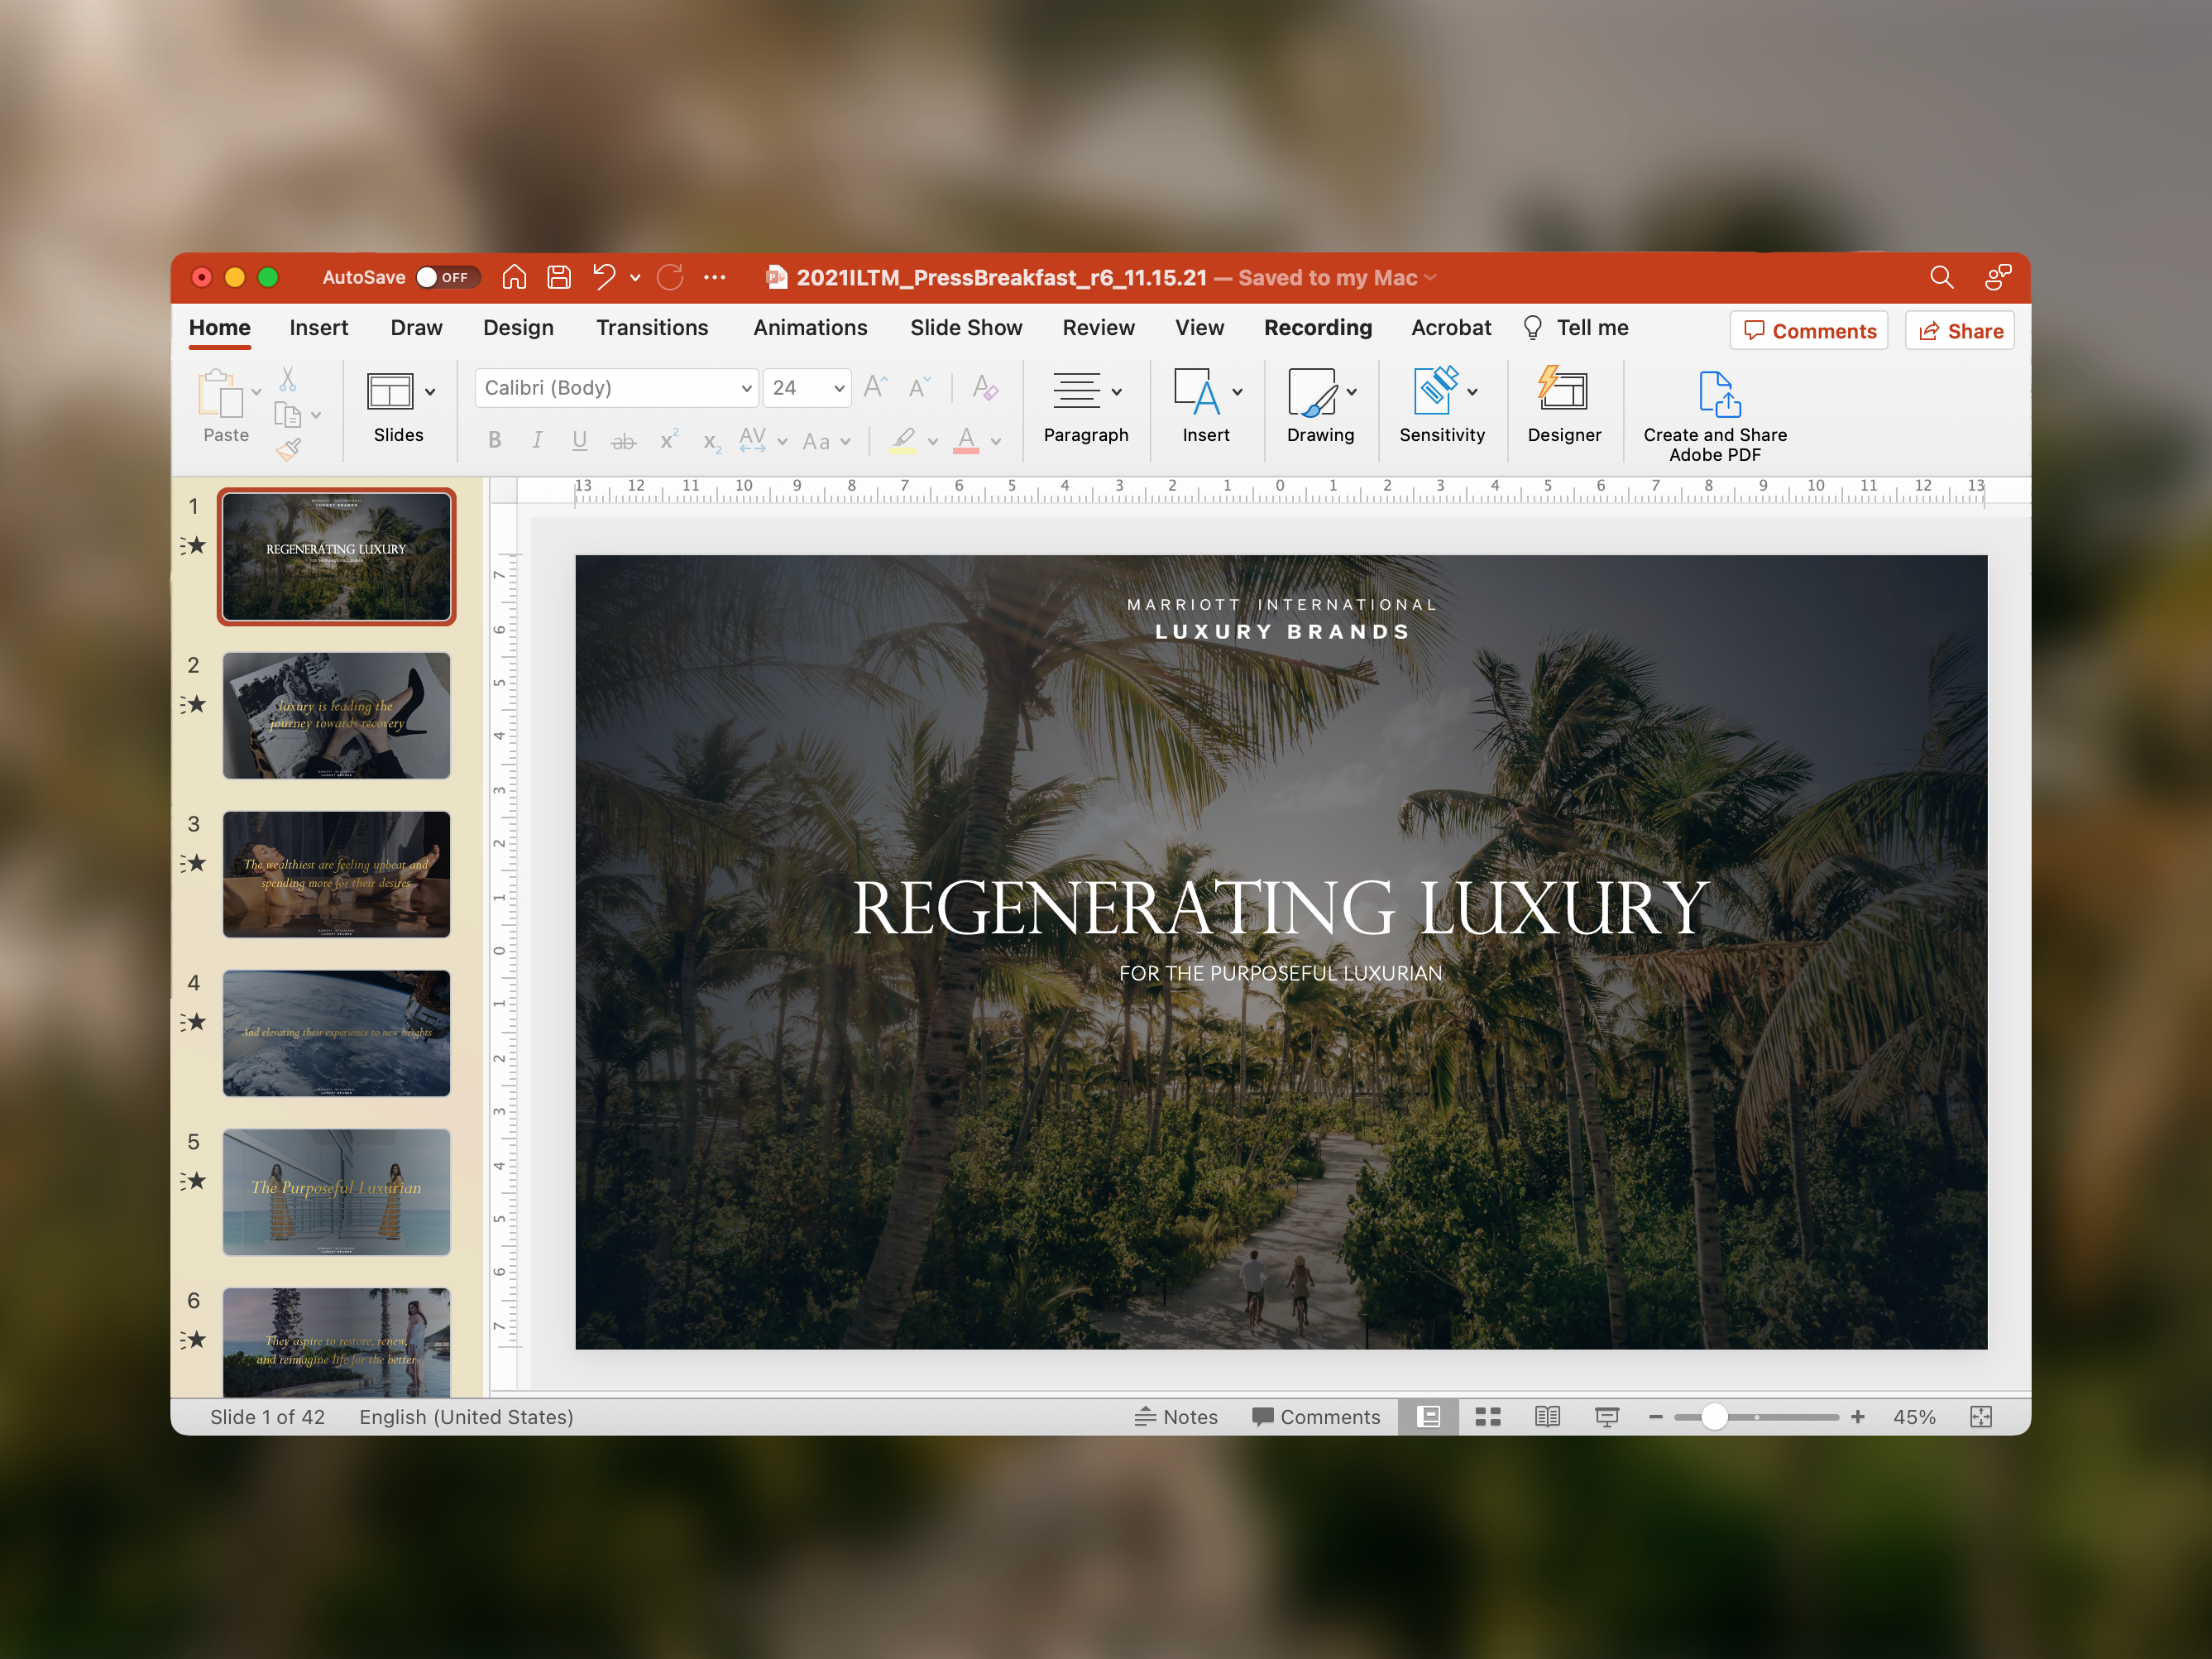Viewport: 2212px width, 1659px height.
Task: Expand the Slides dropdown arrow
Action: tap(430, 392)
